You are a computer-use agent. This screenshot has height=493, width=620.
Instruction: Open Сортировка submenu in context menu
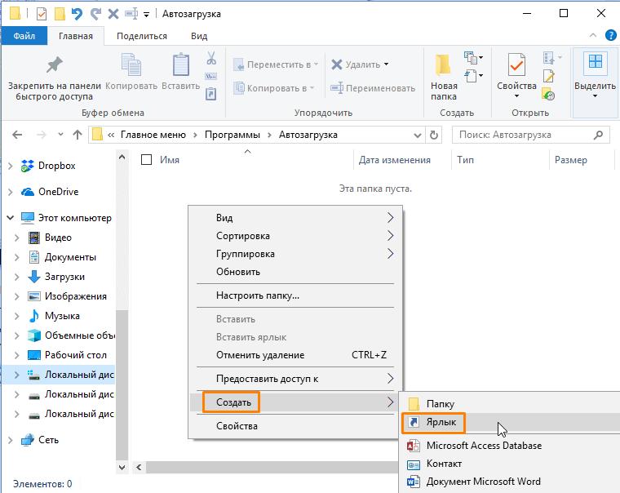(x=295, y=236)
